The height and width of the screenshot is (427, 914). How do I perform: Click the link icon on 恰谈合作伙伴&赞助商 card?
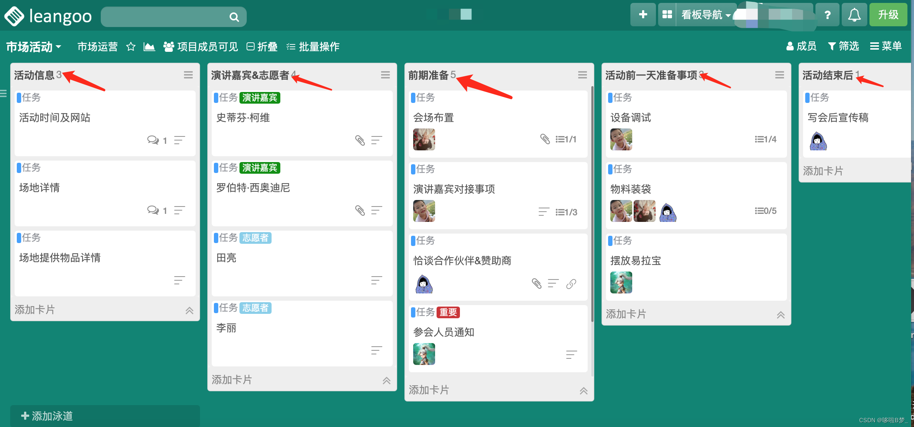[x=571, y=284]
